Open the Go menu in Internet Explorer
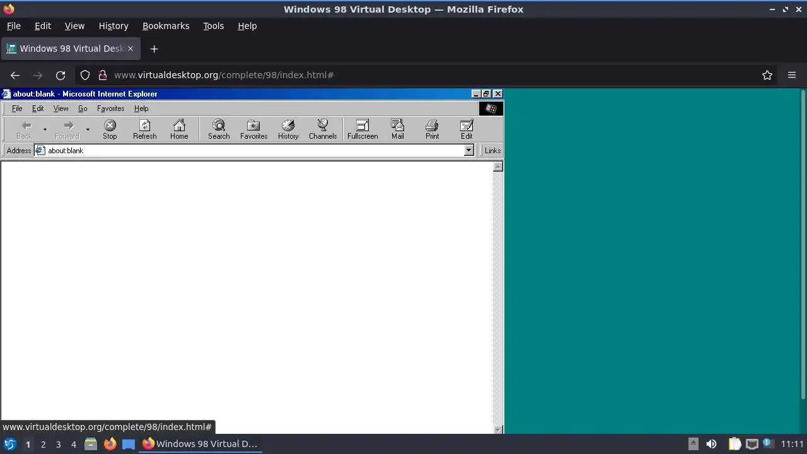807x454 pixels. click(x=83, y=108)
